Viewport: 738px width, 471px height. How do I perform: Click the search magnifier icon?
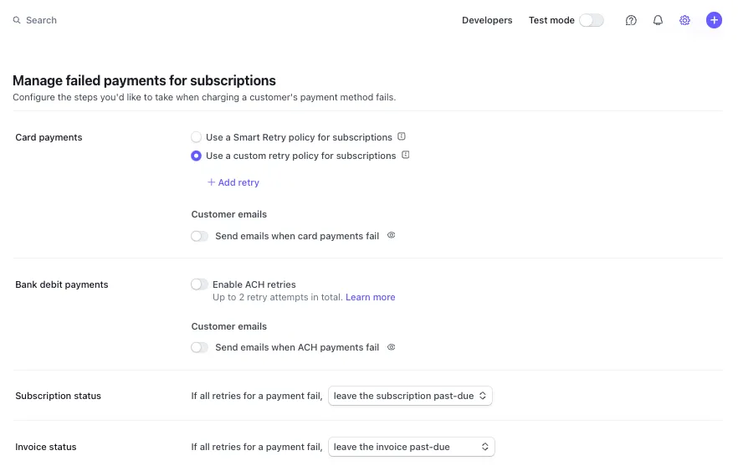pos(17,20)
